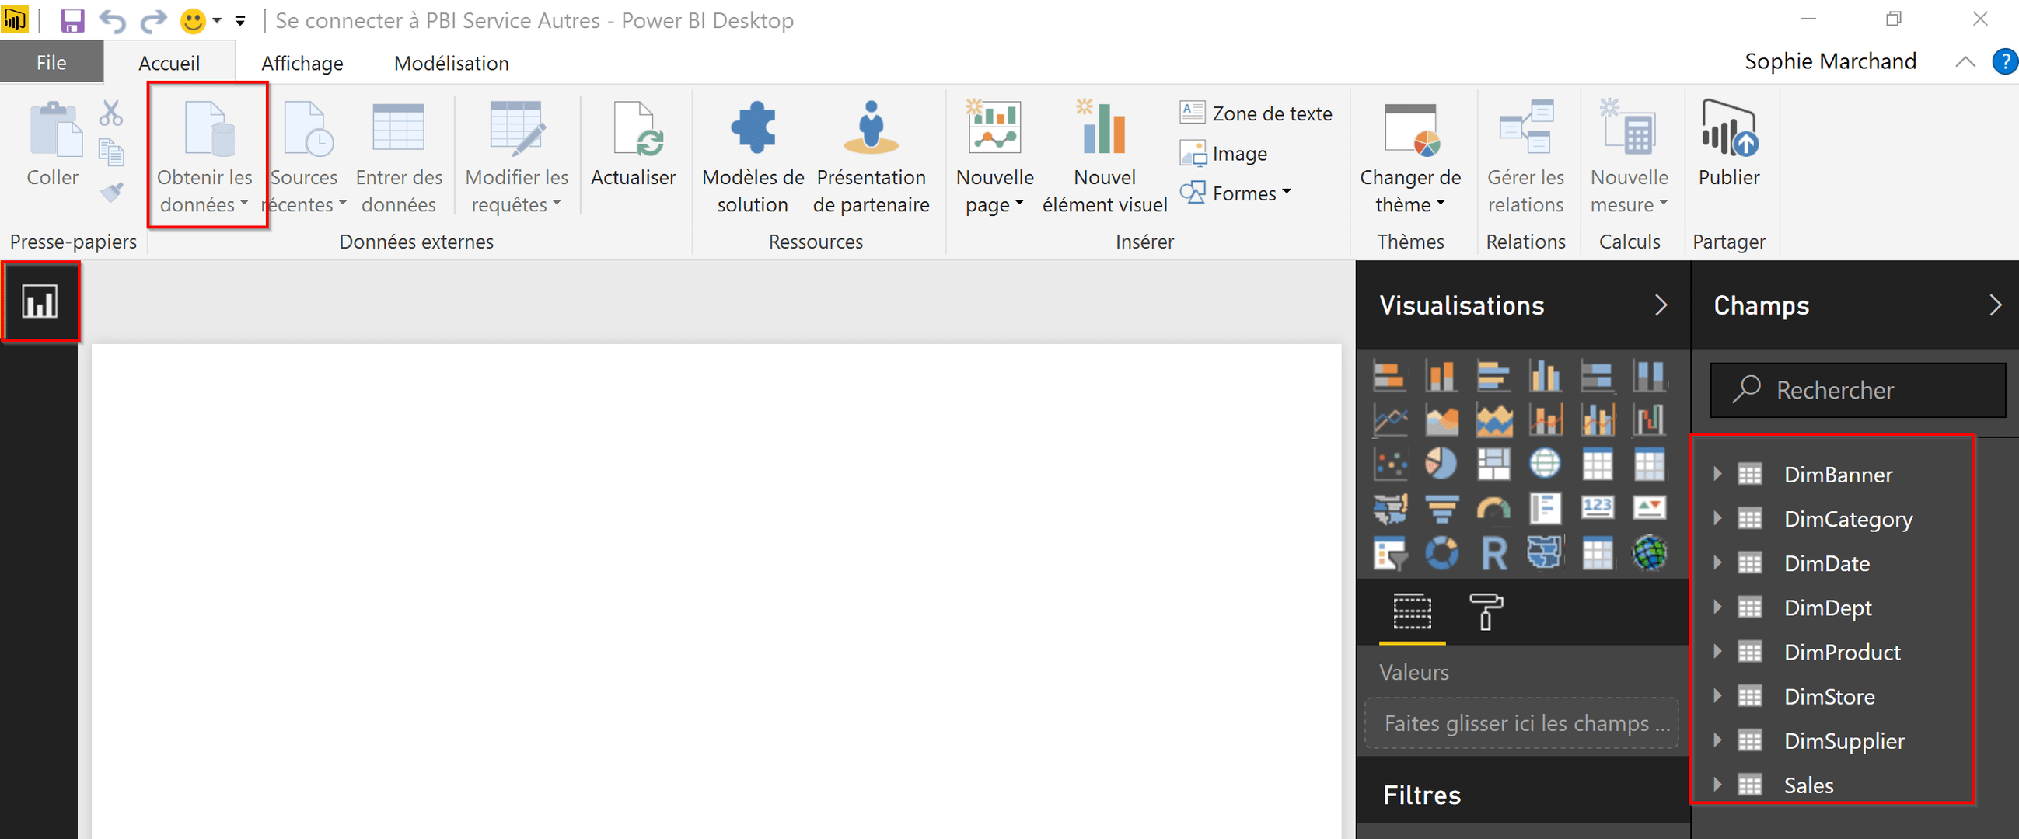Choose the gauge visualization icon

click(x=1494, y=509)
